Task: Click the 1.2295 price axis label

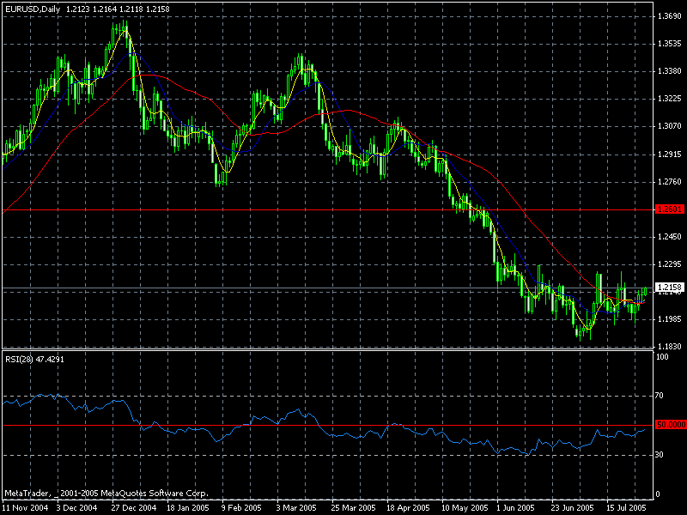Action: 670,264
